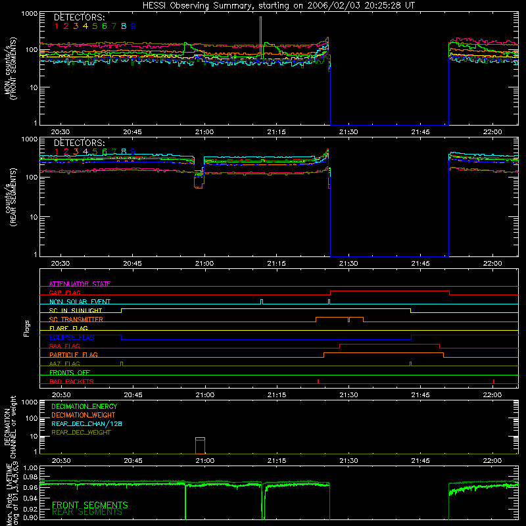Select the SAA_FLAG label

[x=64, y=346]
